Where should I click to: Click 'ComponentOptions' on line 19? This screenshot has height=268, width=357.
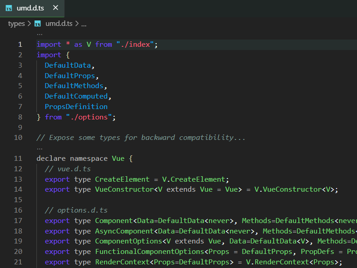(129, 241)
